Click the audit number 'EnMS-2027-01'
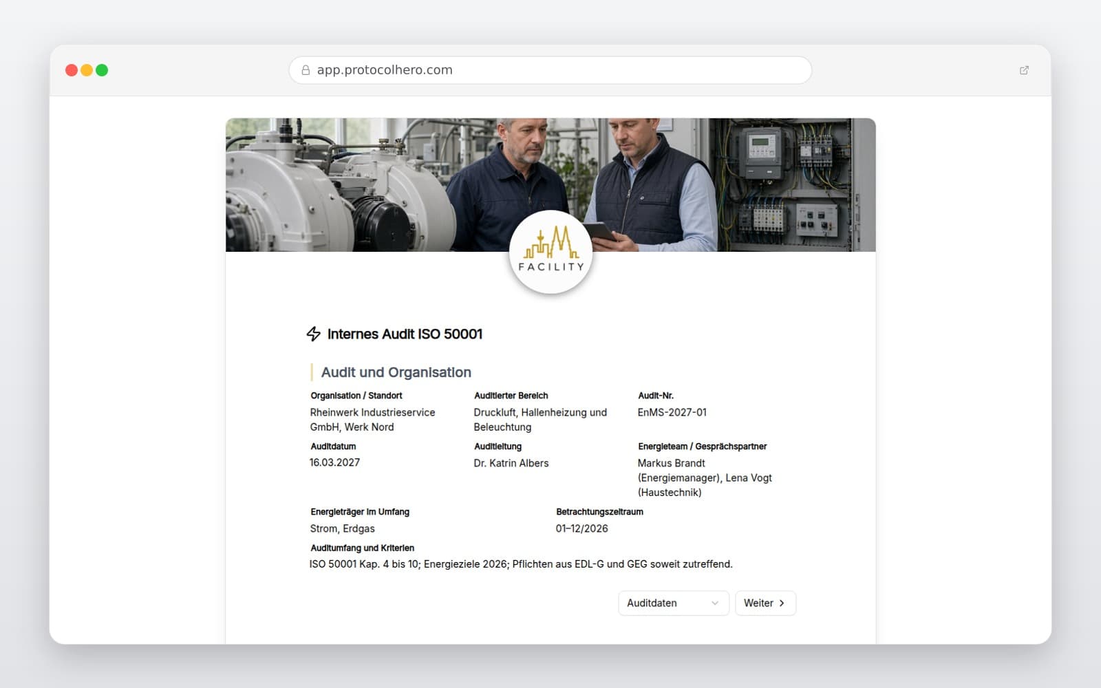Viewport: 1101px width, 688px height. point(672,412)
